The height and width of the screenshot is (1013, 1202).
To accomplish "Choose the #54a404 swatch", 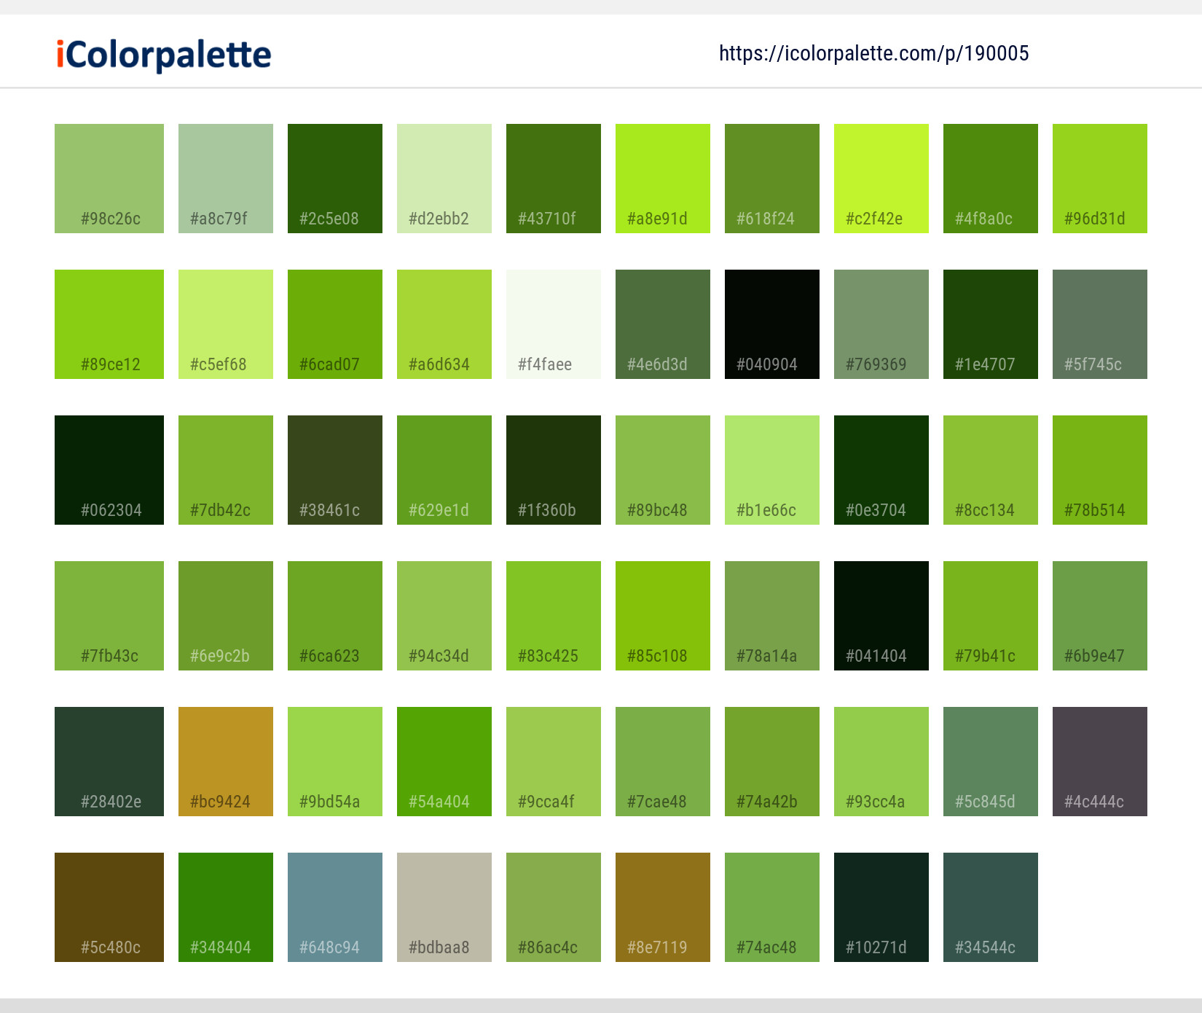I will tap(444, 762).
